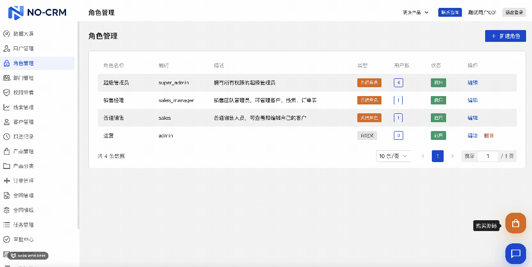Click the 产品管理 shopping bag icon
532x267 pixels.
coord(6,151)
